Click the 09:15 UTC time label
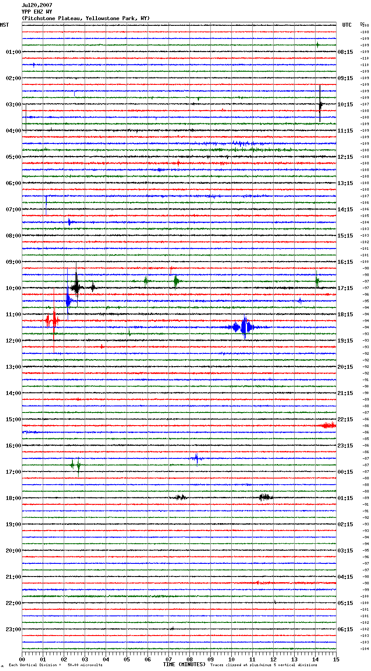Image resolution: width=371 pixels, height=671 pixels. coord(345,78)
